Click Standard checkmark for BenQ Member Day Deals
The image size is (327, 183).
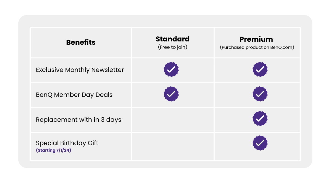coord(171,94)
